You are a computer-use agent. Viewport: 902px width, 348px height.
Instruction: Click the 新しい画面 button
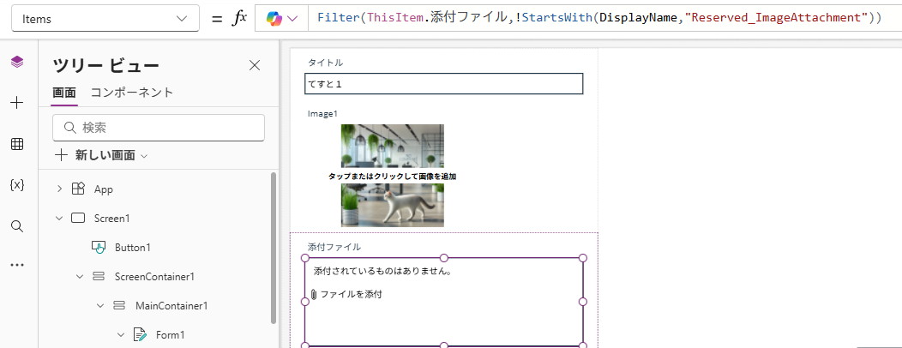click(x=101, y=155)
